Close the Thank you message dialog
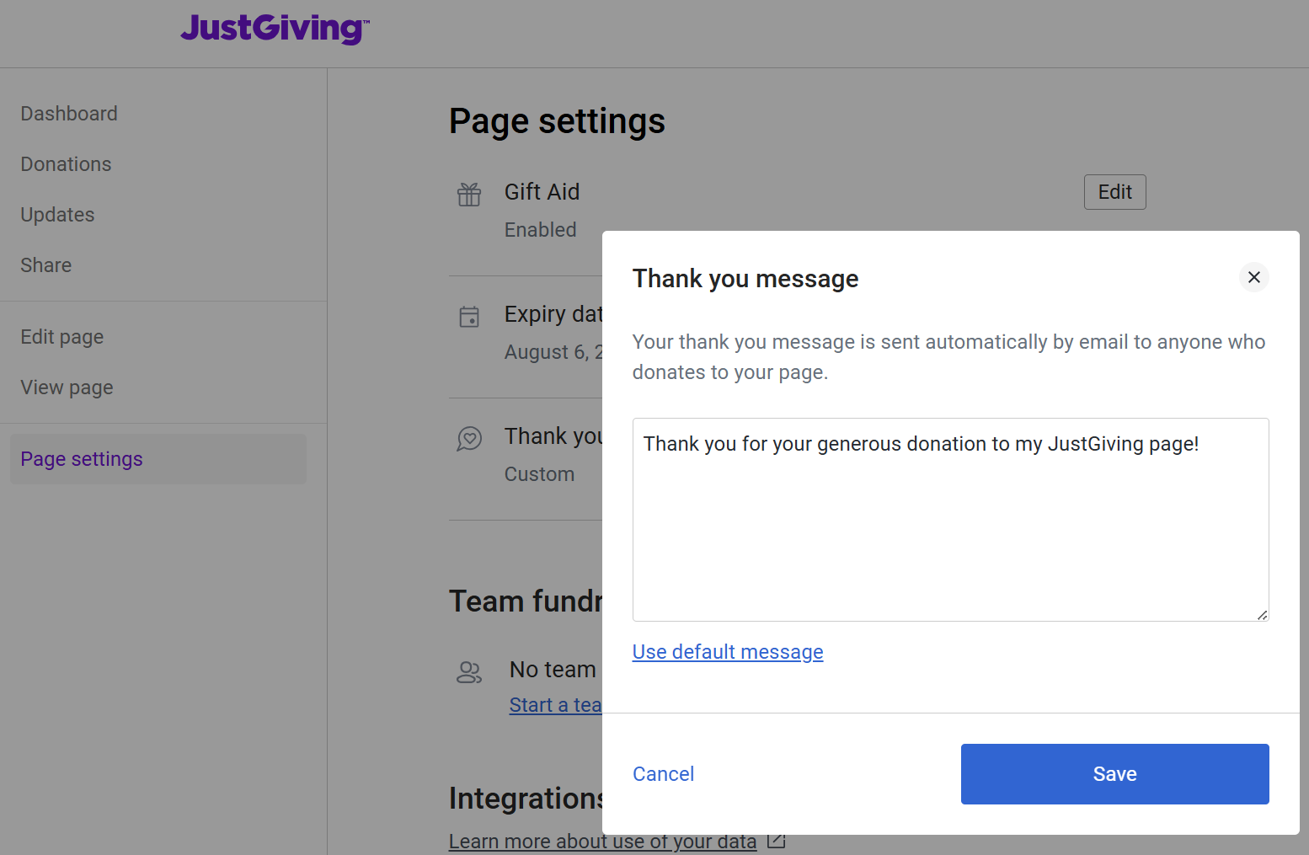 pos(1253,277)
